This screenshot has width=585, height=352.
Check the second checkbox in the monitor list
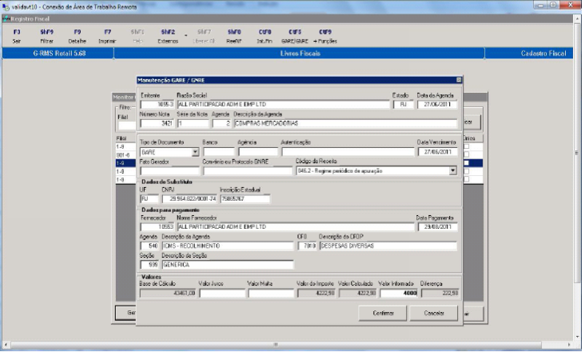click(x=468, y=155)
